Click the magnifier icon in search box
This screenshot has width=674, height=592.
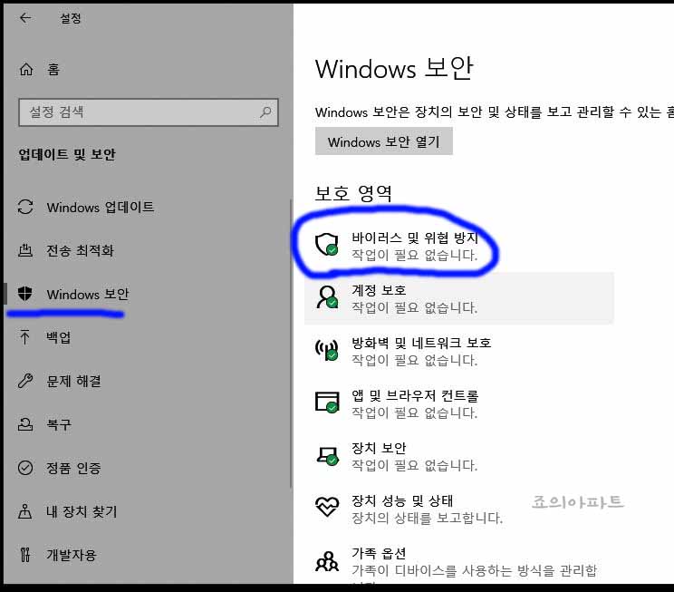coord(265,112)
